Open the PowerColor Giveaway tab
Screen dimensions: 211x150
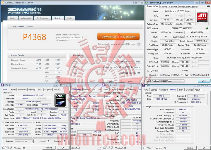[x=188, y=7]
